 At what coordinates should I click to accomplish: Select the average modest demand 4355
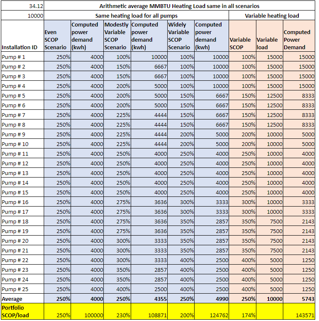click(x=149, y=299)
